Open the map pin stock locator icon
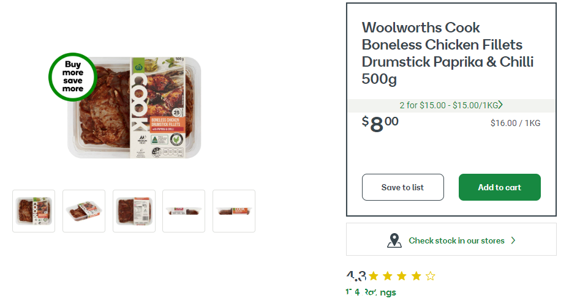This screenshot has height=301, width=569. (394, 240)
